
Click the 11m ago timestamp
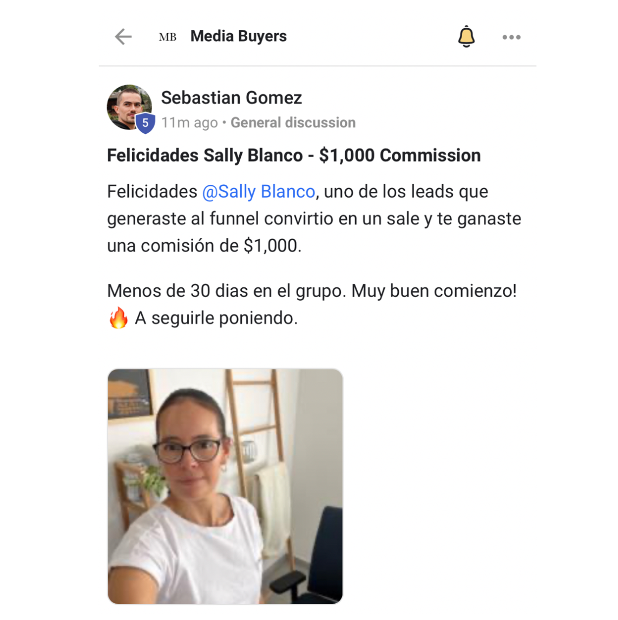[189, 122]
